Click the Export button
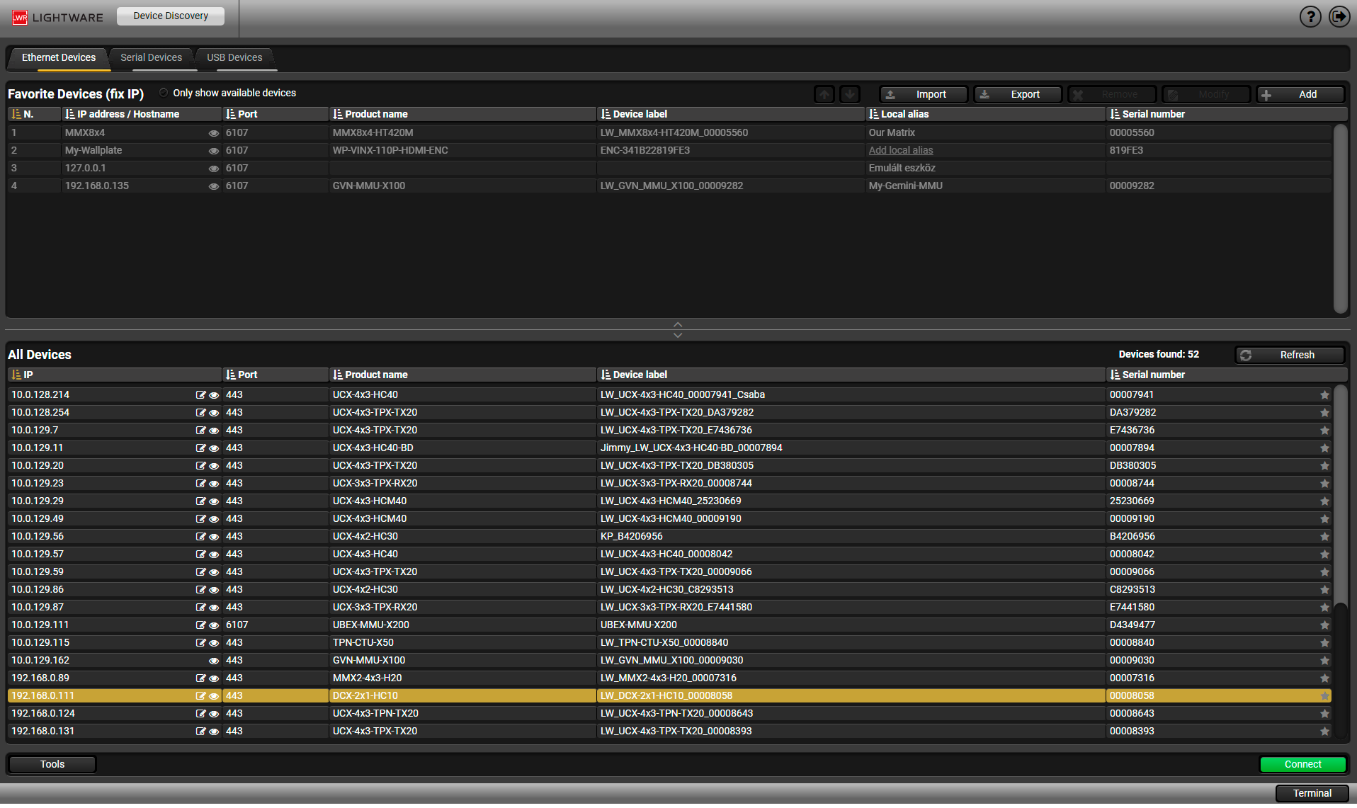1357x808 pixels. click(1018, 94)
